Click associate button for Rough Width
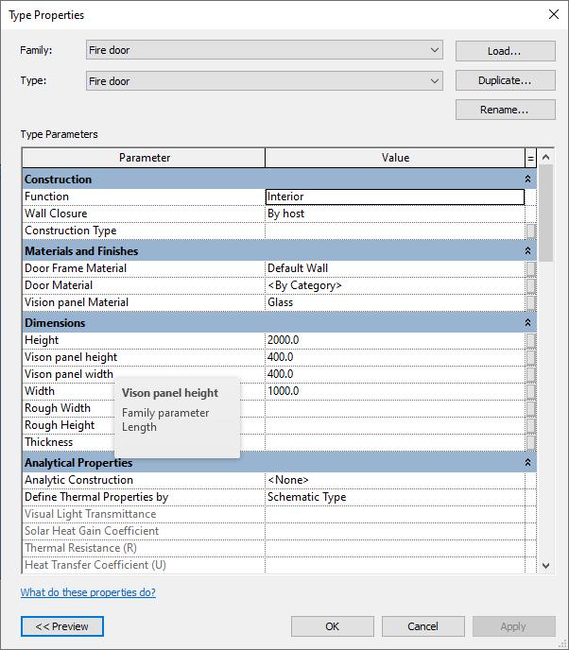The image size is (569, 650). click(531, 409)
